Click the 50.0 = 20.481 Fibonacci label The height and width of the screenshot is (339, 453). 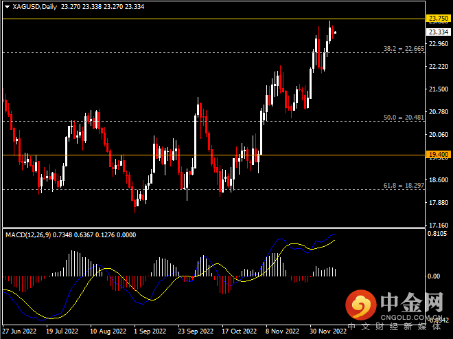coord(402,118)
